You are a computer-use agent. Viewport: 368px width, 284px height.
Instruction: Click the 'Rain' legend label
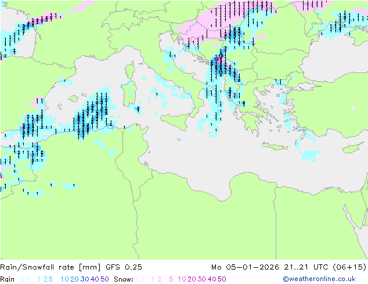tap(8, 279)
